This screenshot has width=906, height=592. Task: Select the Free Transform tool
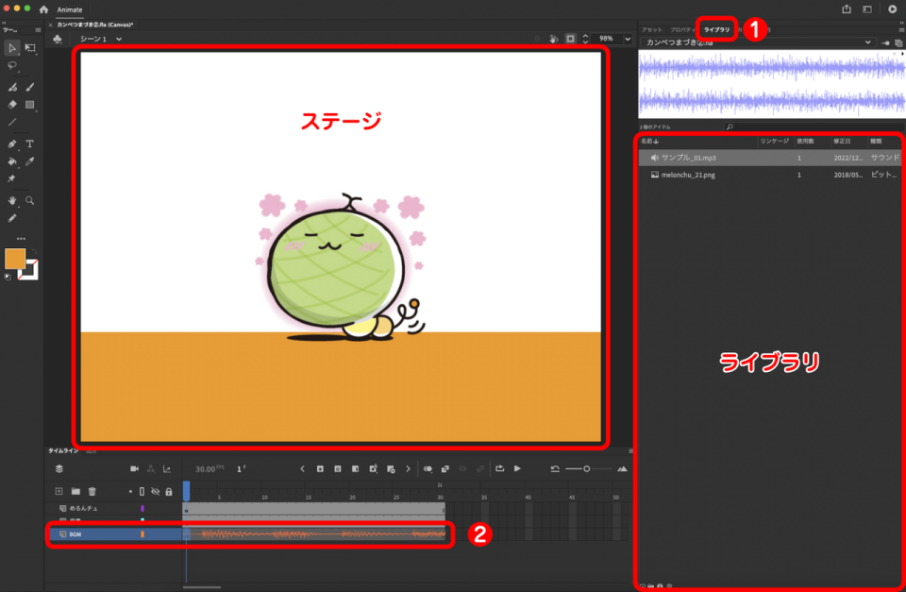click(30, 48)
